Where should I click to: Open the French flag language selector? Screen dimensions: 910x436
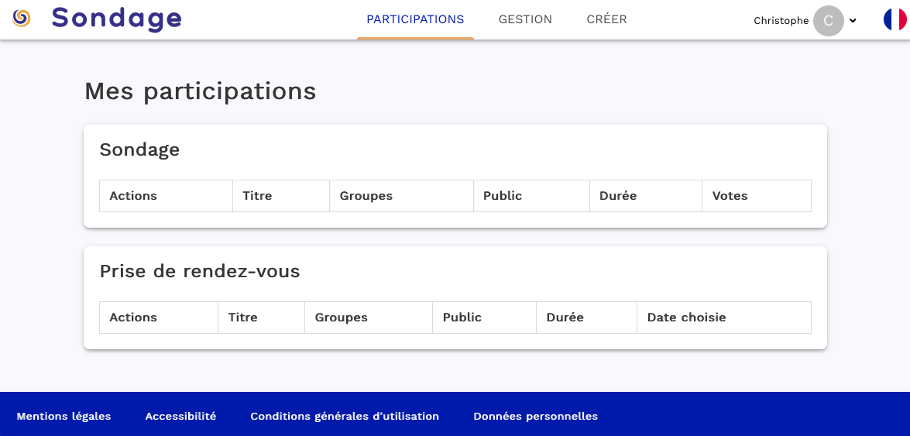[895, 19]
